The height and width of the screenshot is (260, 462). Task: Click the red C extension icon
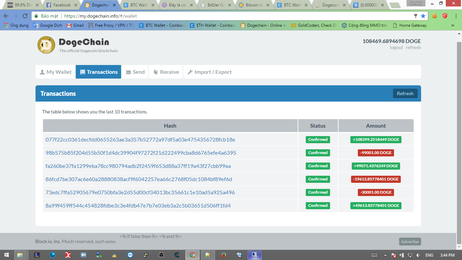445,16
